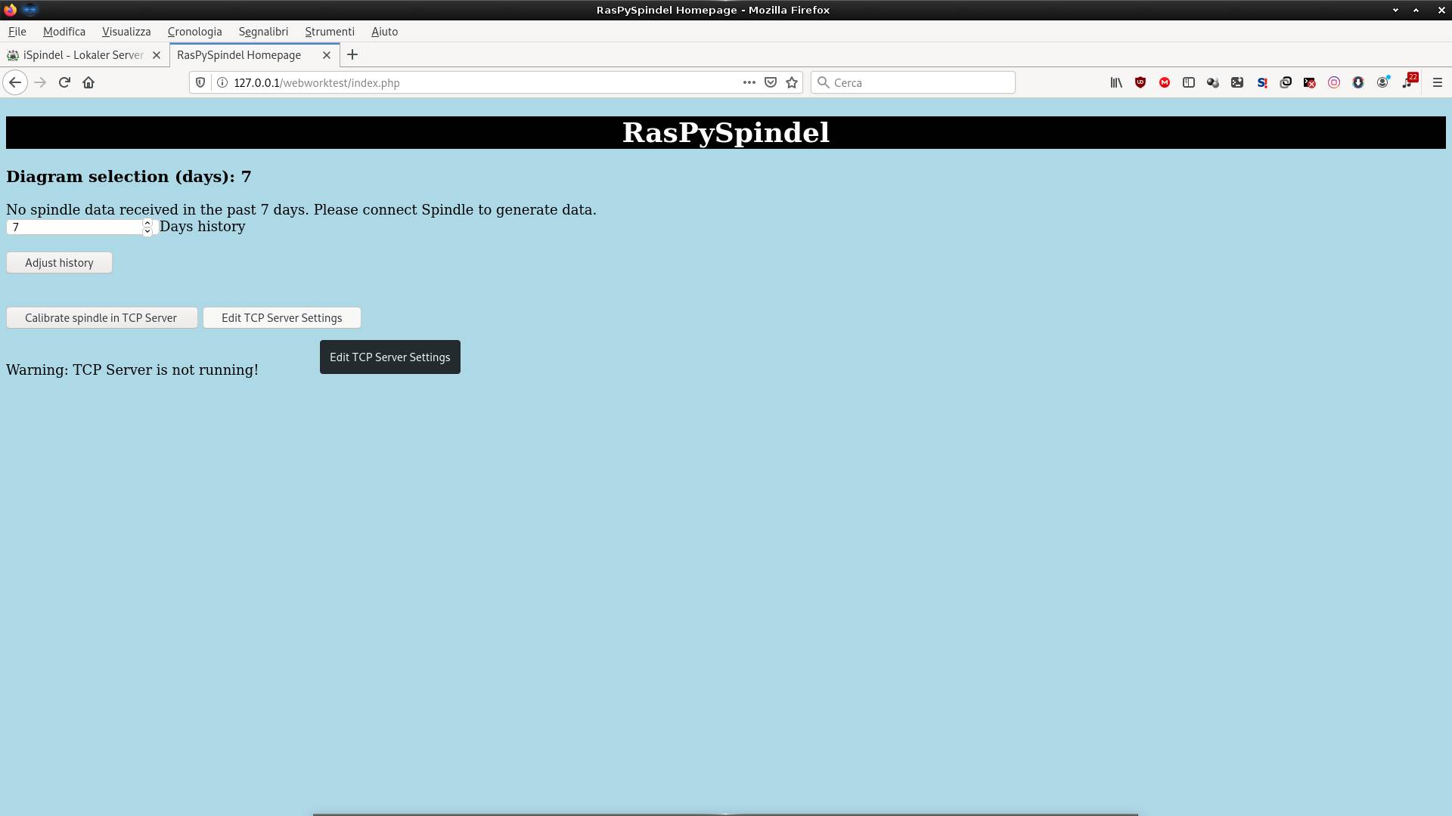1452x816 pixels.
Task: Bookmark this page with the star icon
Action: click(792, 83)
